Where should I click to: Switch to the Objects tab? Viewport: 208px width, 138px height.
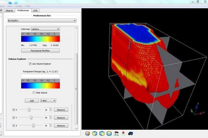pyautogui.click(x=9, y=11)
